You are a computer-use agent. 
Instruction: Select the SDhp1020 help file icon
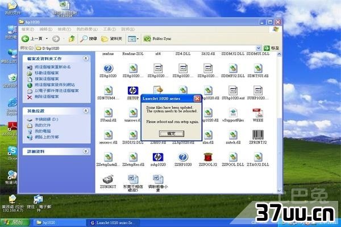108,69
